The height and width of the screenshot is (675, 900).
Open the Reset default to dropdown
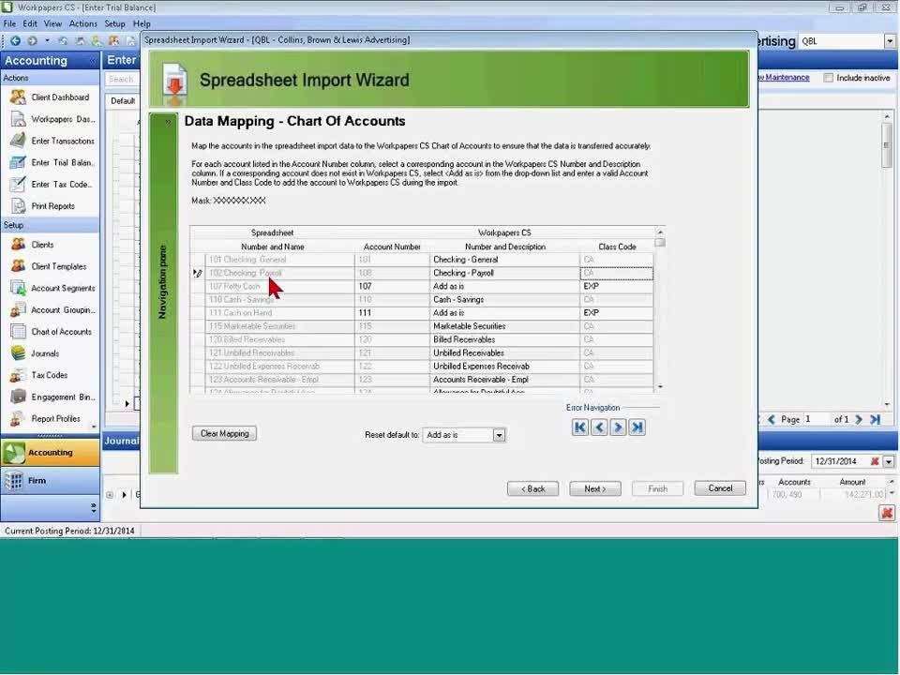(x=499, y=435)
